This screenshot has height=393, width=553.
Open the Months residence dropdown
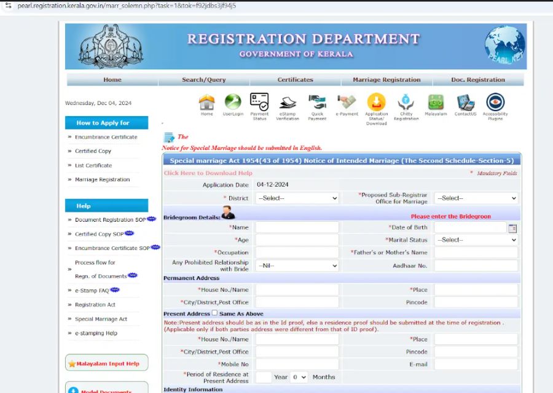click(x=299, y=377)
